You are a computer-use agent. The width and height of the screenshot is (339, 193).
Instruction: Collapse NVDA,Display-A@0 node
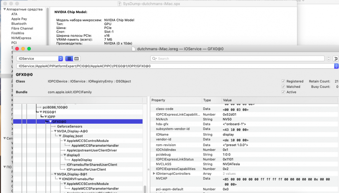click(x=55, y=131)
